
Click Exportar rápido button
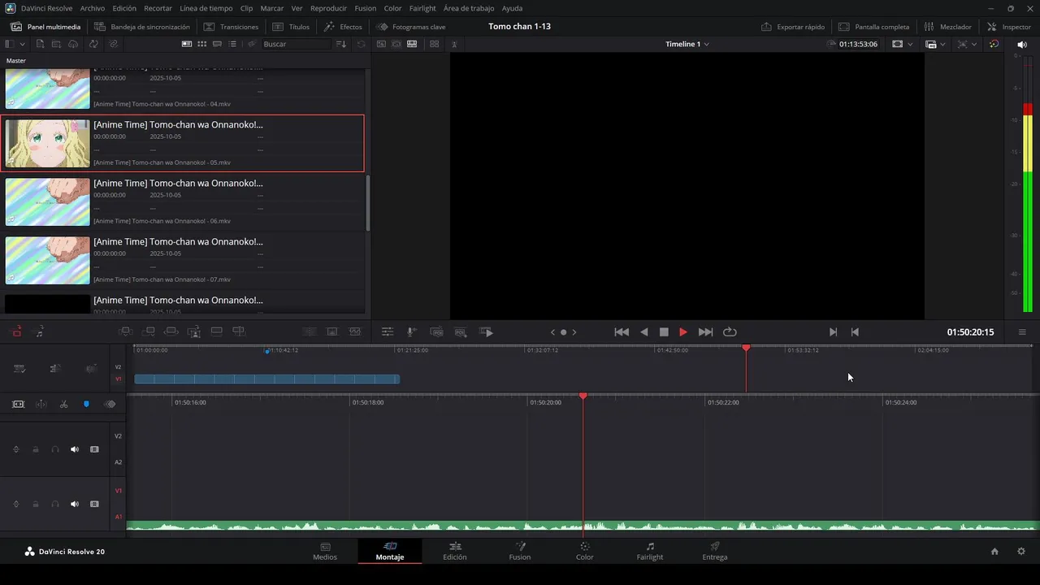pos(794,27)
